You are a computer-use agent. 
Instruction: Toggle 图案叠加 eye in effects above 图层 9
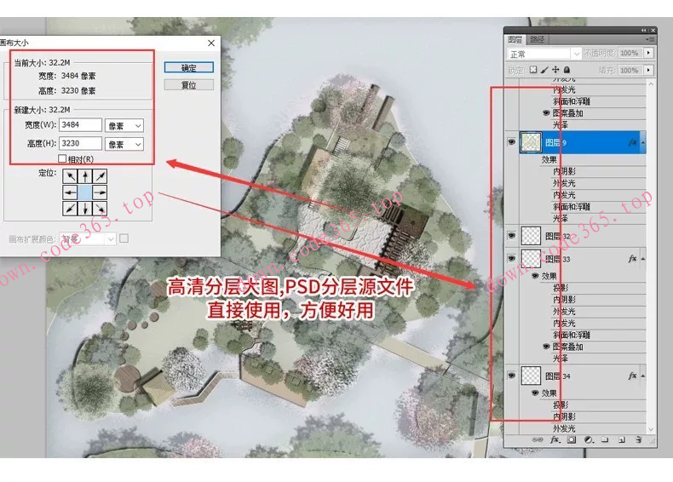coord(546,113)
